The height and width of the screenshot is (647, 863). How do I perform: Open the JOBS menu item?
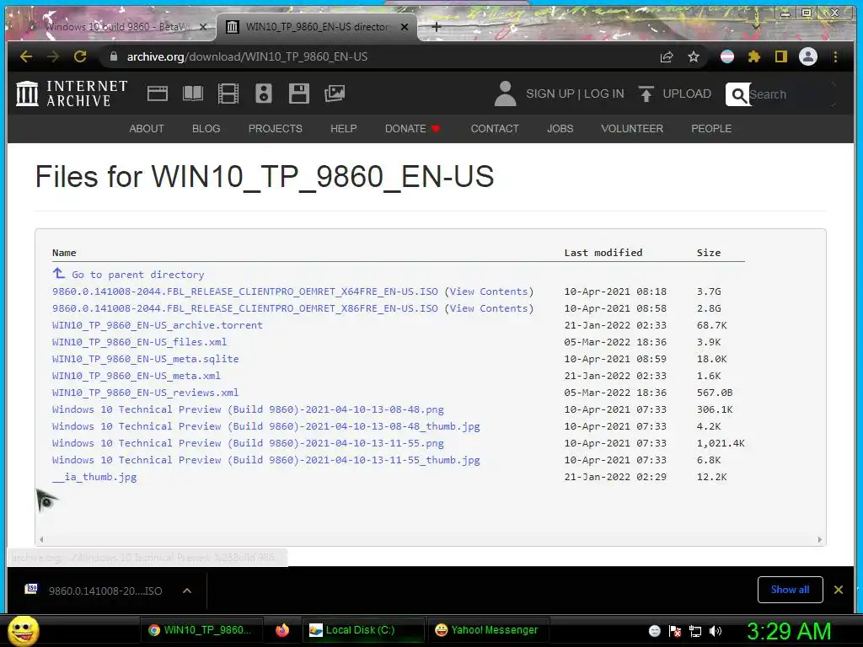[x=560, y=129]
